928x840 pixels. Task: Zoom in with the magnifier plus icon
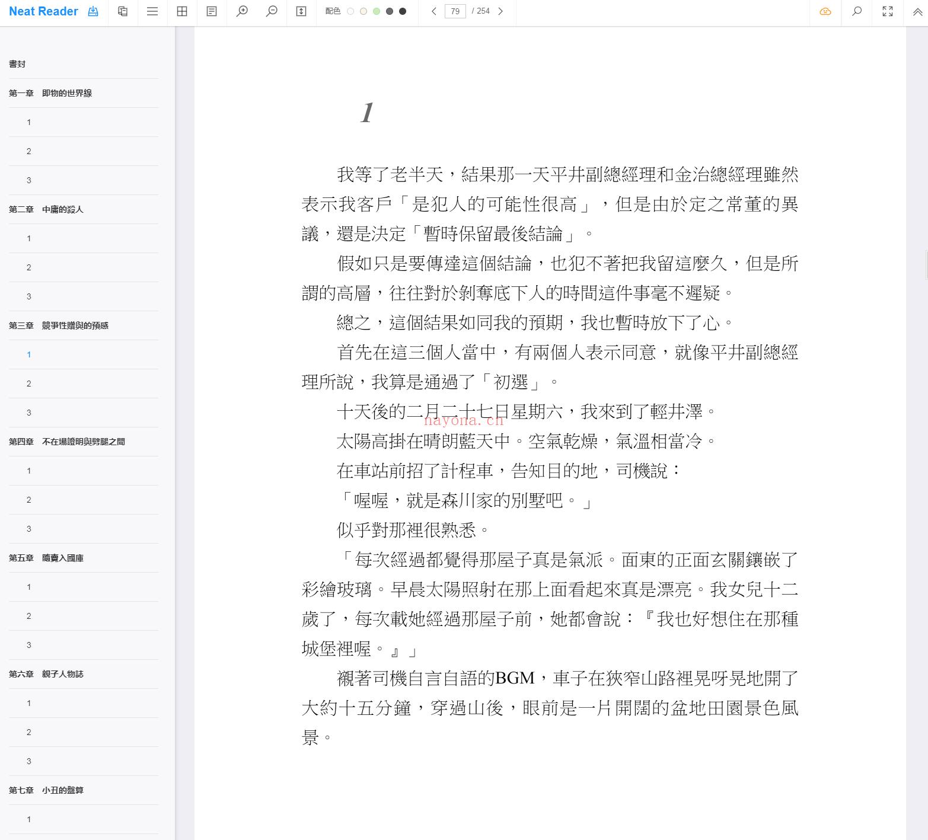242,11
